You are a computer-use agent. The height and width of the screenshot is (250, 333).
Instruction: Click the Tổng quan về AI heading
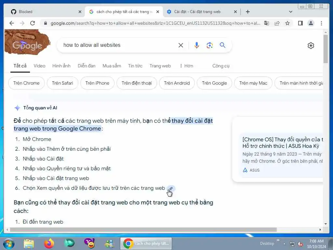click(40, 108)
